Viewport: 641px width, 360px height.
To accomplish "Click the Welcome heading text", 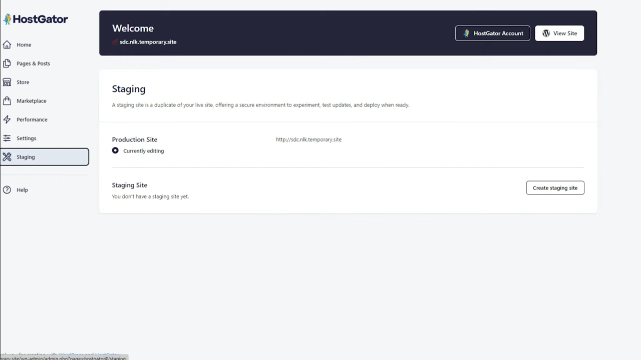I will [133, 28].
